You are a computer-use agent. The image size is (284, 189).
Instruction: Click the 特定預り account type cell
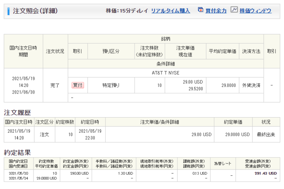coord(111,85)
